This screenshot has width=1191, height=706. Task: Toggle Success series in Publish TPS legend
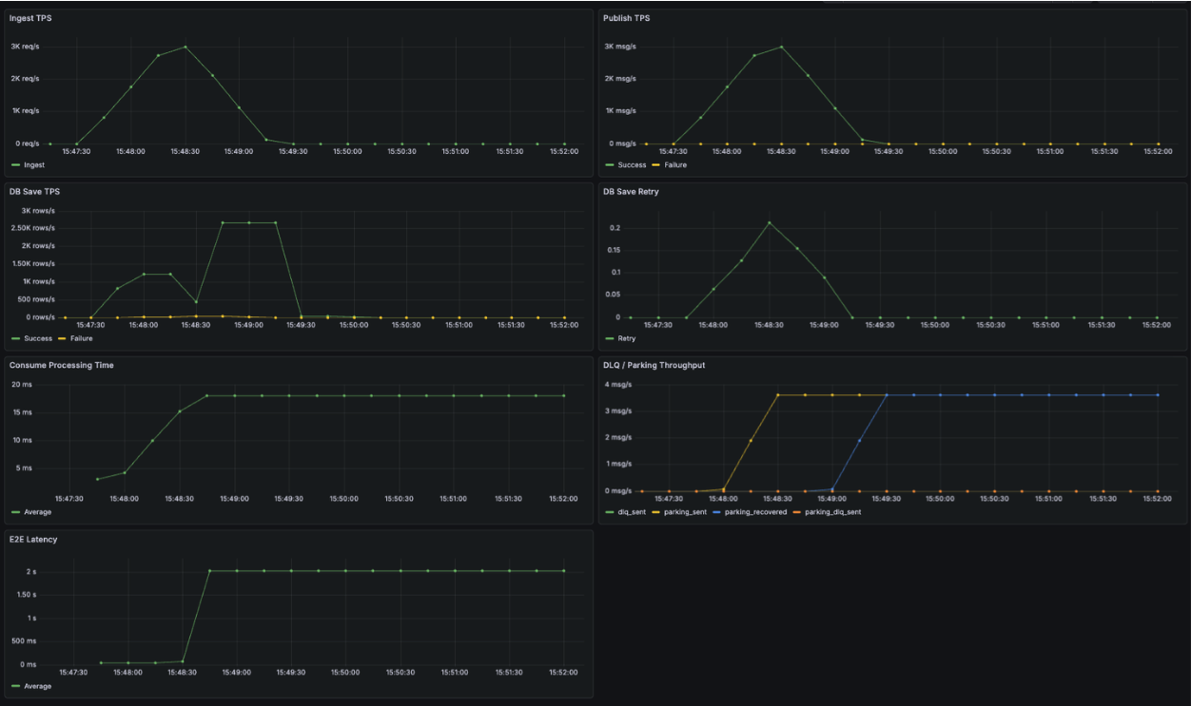point(632,165)
